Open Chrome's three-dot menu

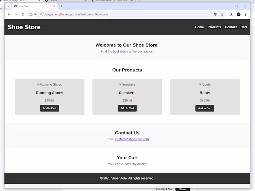point(246,14)
